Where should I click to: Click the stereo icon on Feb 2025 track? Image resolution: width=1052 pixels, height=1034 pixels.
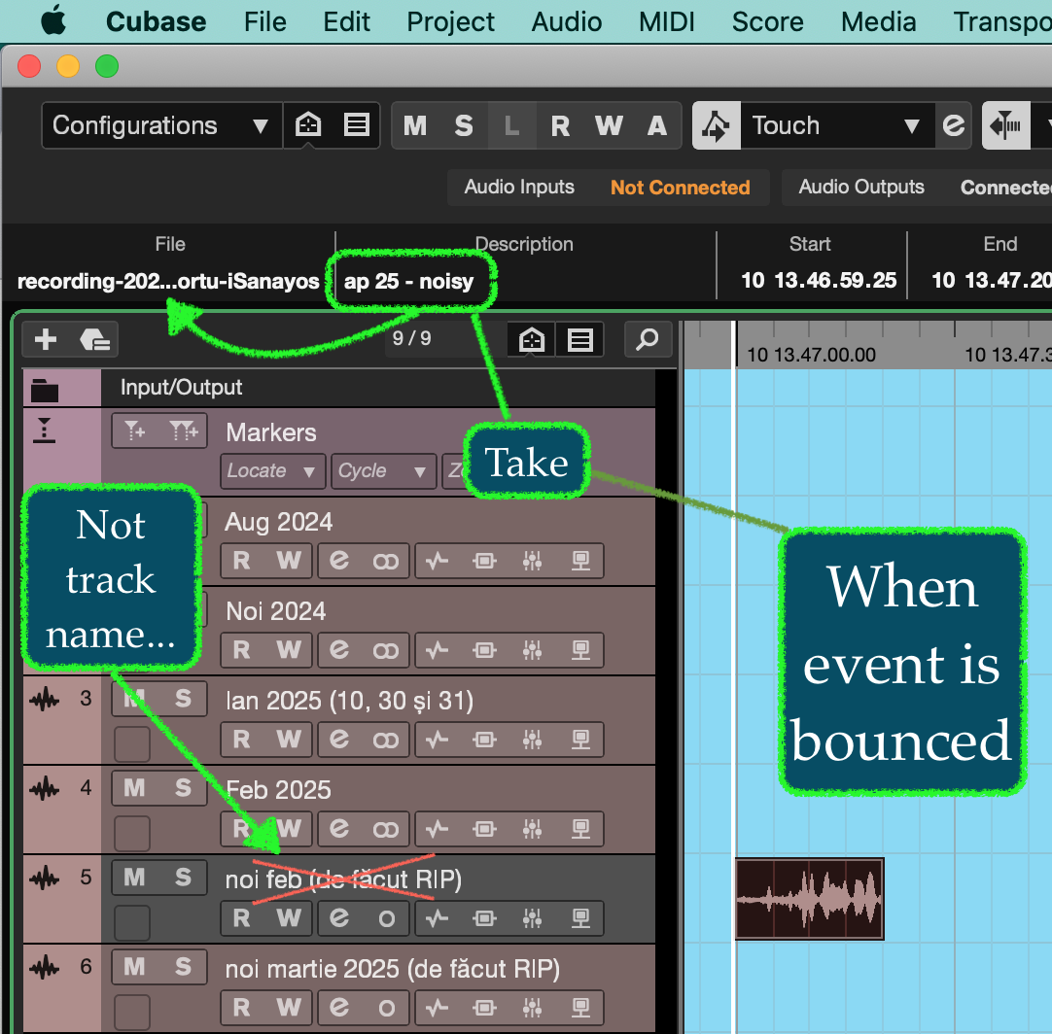point(386,829)
